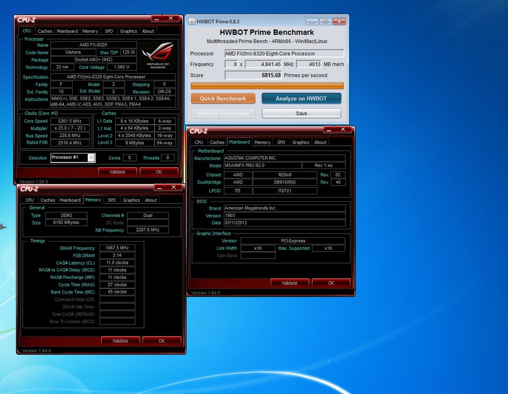Click the Bank Cycle Time value 45 clocks
Viewport: 508px width, 394px height.
coord(117,292)
